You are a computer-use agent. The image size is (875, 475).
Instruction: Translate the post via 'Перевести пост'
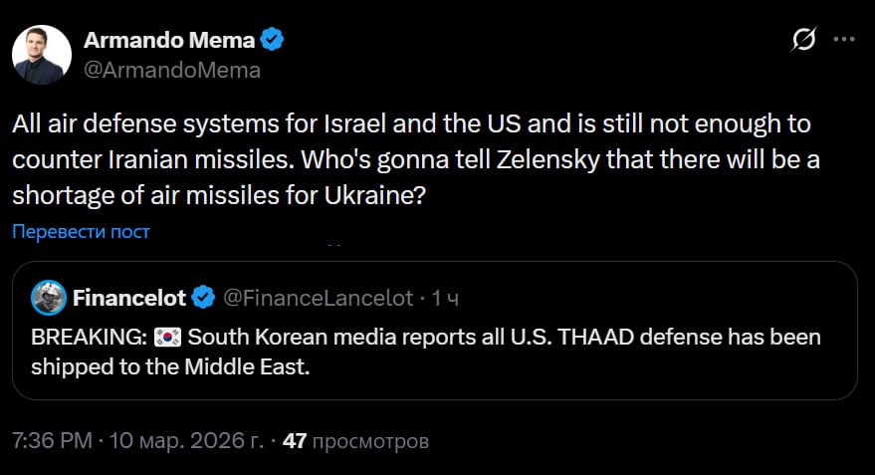click(81, 232)
